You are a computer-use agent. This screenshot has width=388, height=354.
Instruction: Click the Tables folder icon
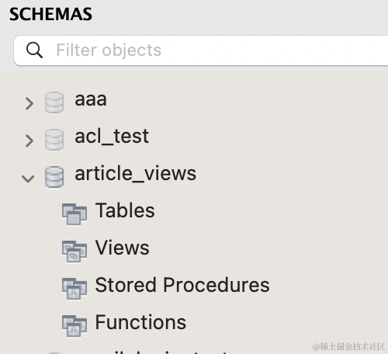(74, 214)
